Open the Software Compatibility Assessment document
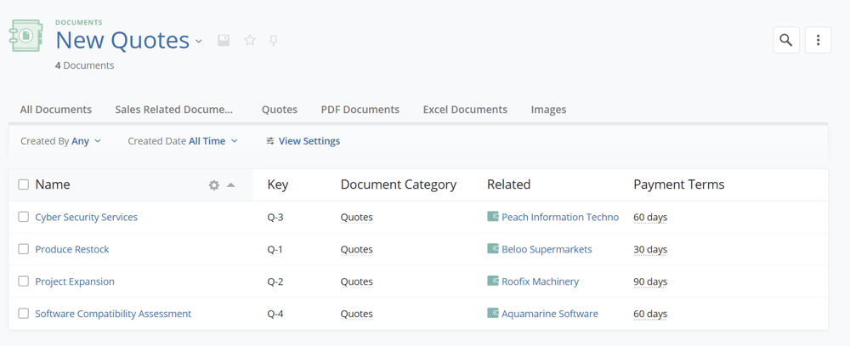850x346 pixels. coord(113,314)
